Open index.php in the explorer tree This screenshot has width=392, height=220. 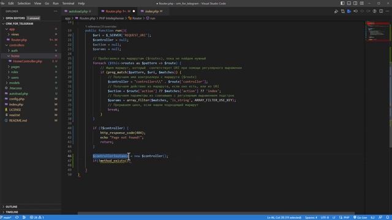[31, 105]
